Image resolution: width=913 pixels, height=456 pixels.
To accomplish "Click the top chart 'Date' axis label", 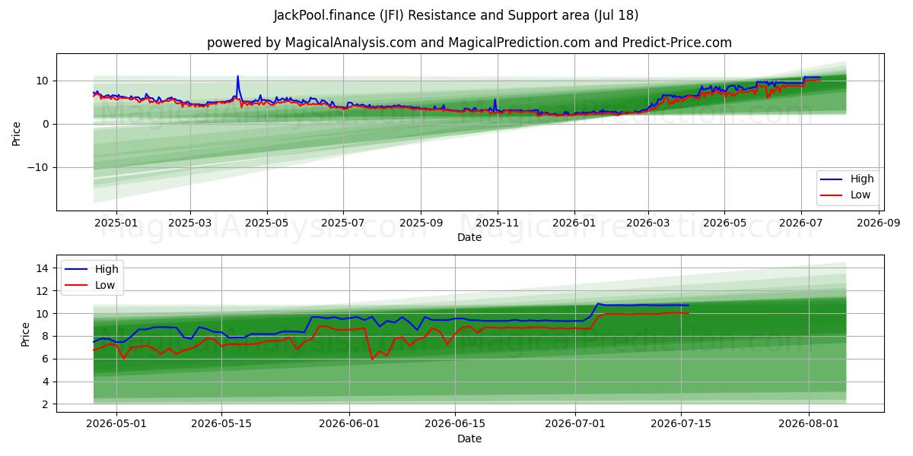I will coord(469,238).
